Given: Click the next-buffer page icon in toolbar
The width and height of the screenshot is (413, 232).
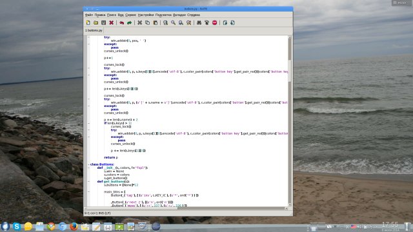Looking at the screenshot, I should (232, 23).
